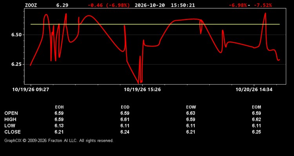Click the 6.29 last price value
Image resolution: width=294 pixels, height=156 pixels.
(x=62, y=5)
